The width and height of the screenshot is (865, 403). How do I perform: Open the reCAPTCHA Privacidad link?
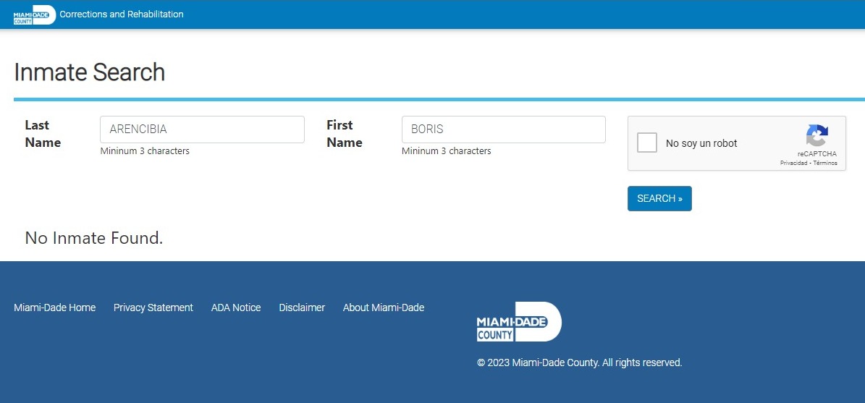pyautogui.click(x=793, y=164)
